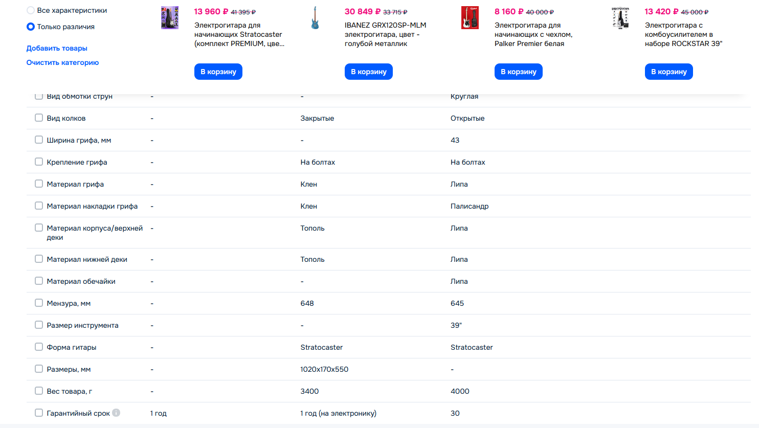
Task: Check the Вид колков checkbox
Action: (x=39, y=118)
